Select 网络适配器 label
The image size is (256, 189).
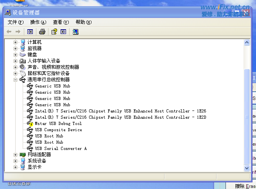point(39,155)
